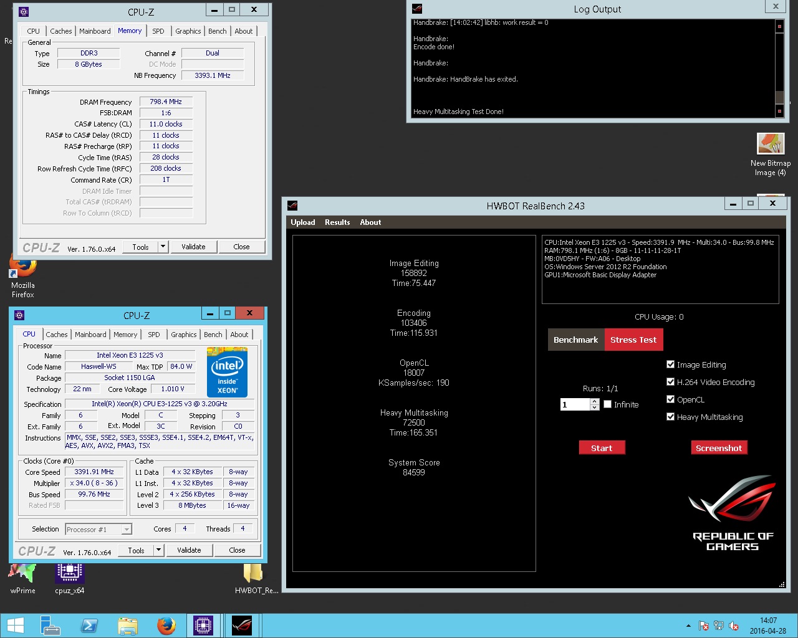The image size is (798, 638).
Task: Click the red Start benchmark button
Action: [x=602, y=448]
